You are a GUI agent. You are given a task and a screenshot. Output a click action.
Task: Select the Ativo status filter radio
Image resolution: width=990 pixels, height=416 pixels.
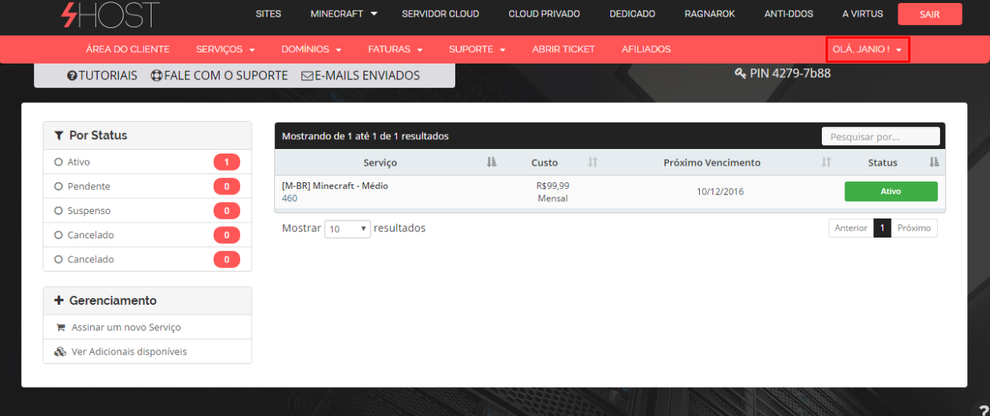click(58, 162)
